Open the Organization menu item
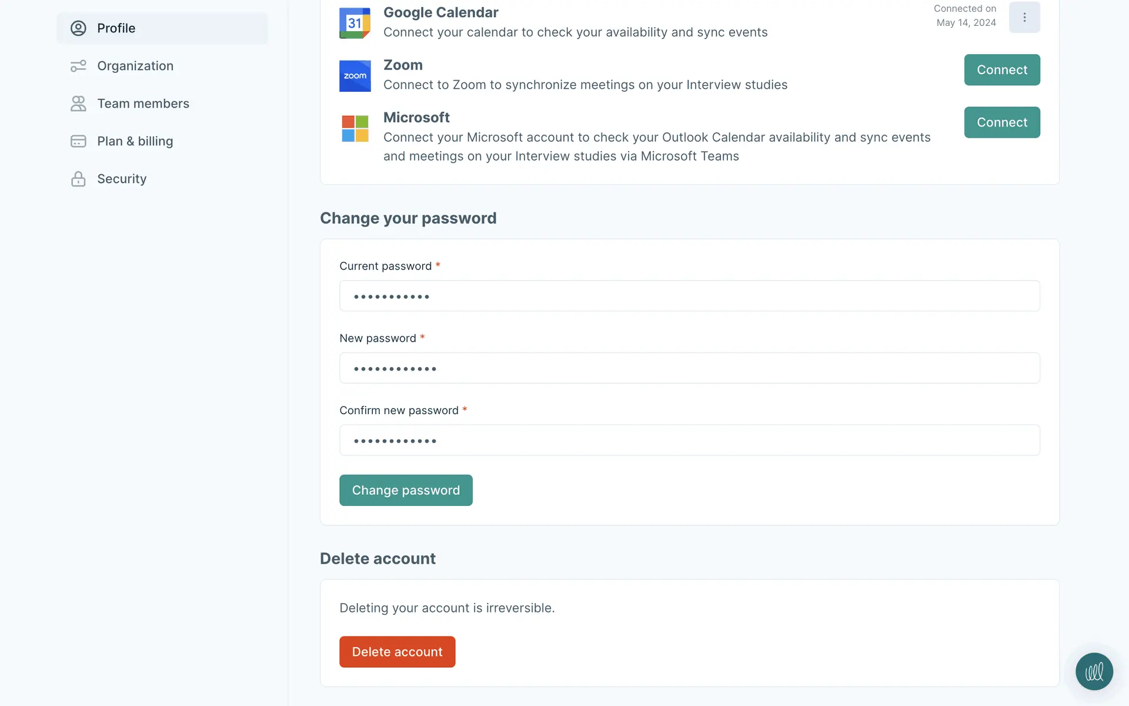 pyautogui.click(x=135, y=66)
